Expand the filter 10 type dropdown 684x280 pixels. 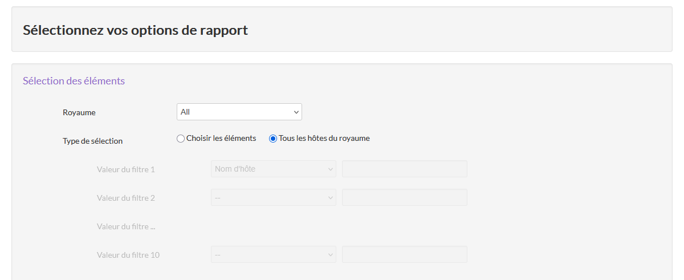pyautogui.click(x=273, y=254)
